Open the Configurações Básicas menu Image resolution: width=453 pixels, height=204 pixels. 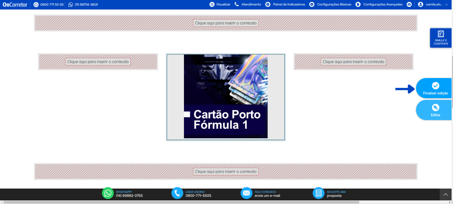pyautogui.click(x=334, y=5)
